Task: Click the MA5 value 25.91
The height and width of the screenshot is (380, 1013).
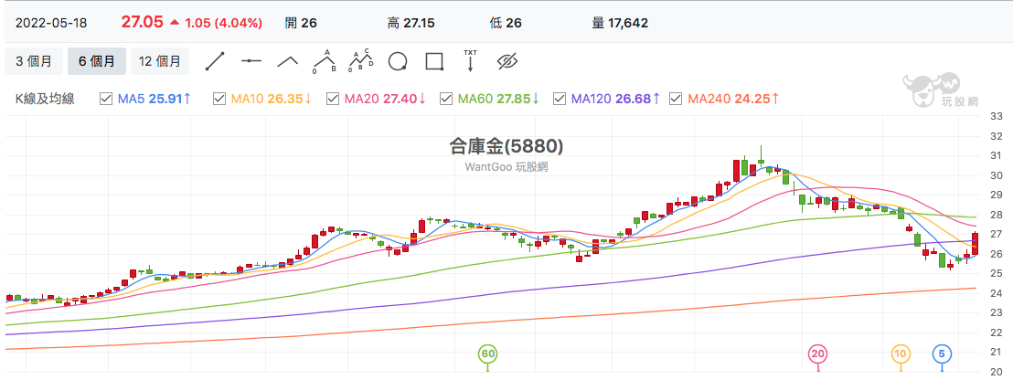Action: pos(166,100)
